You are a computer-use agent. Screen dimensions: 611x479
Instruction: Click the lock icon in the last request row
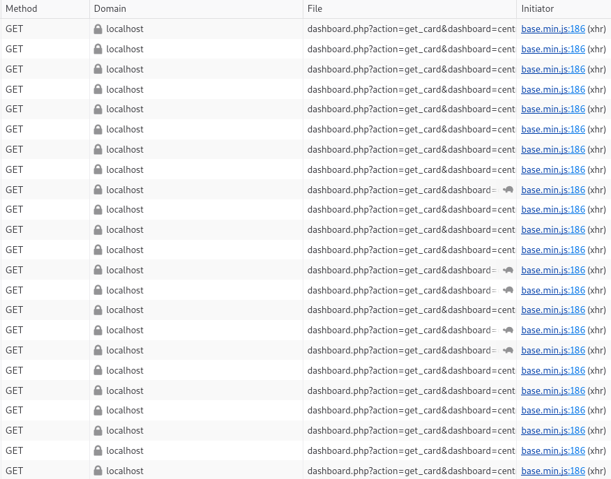98,471
